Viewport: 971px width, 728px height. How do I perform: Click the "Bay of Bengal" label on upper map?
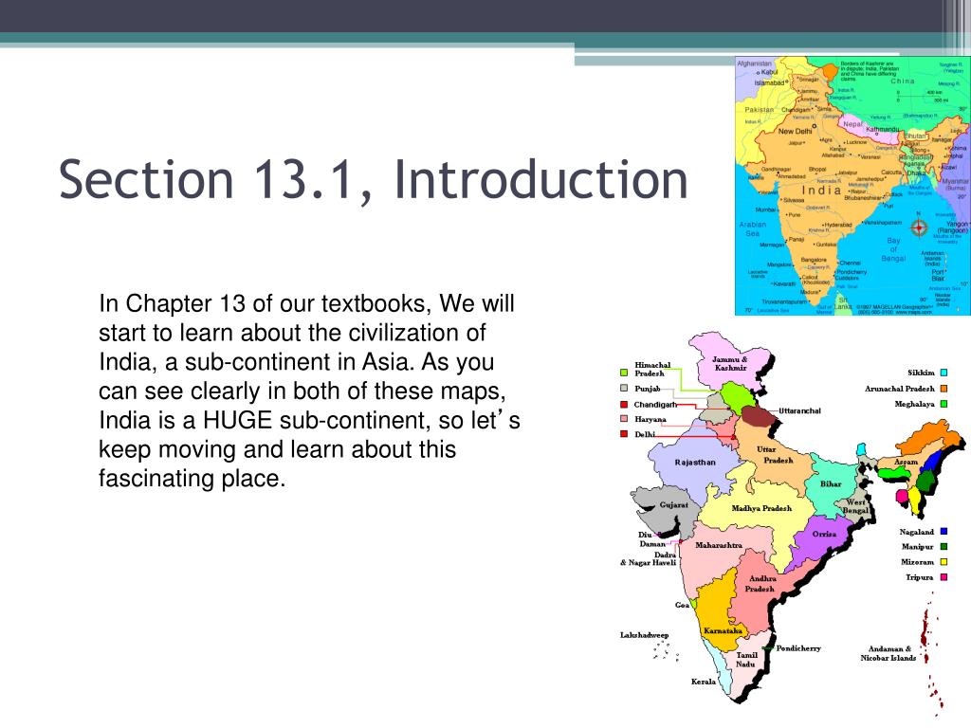[893, 249]
